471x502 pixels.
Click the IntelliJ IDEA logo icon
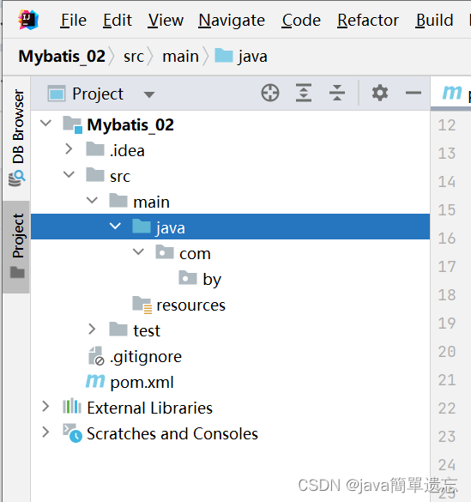(x=28, y=20)
